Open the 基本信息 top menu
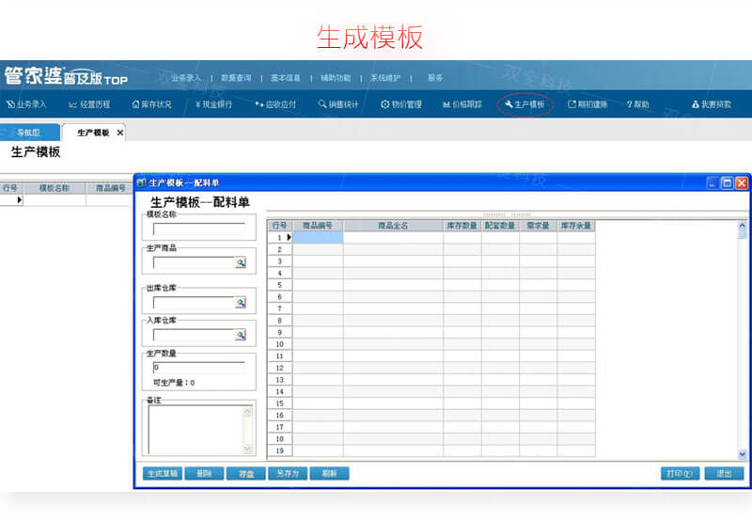 tap(286, 78)
